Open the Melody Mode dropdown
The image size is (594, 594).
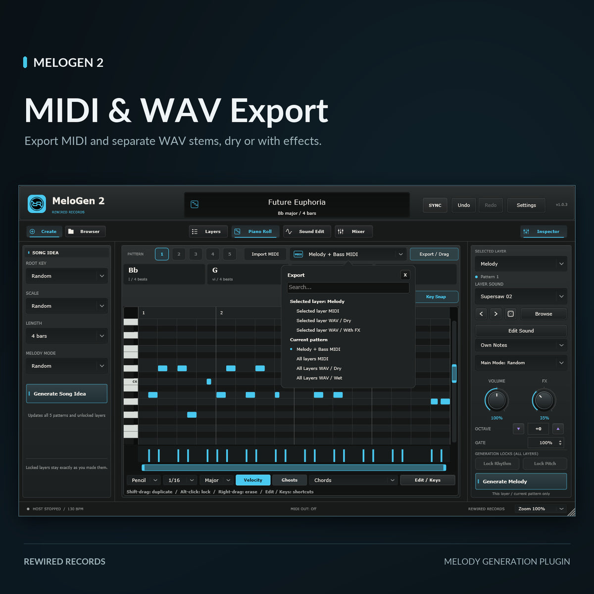(67, 366)
